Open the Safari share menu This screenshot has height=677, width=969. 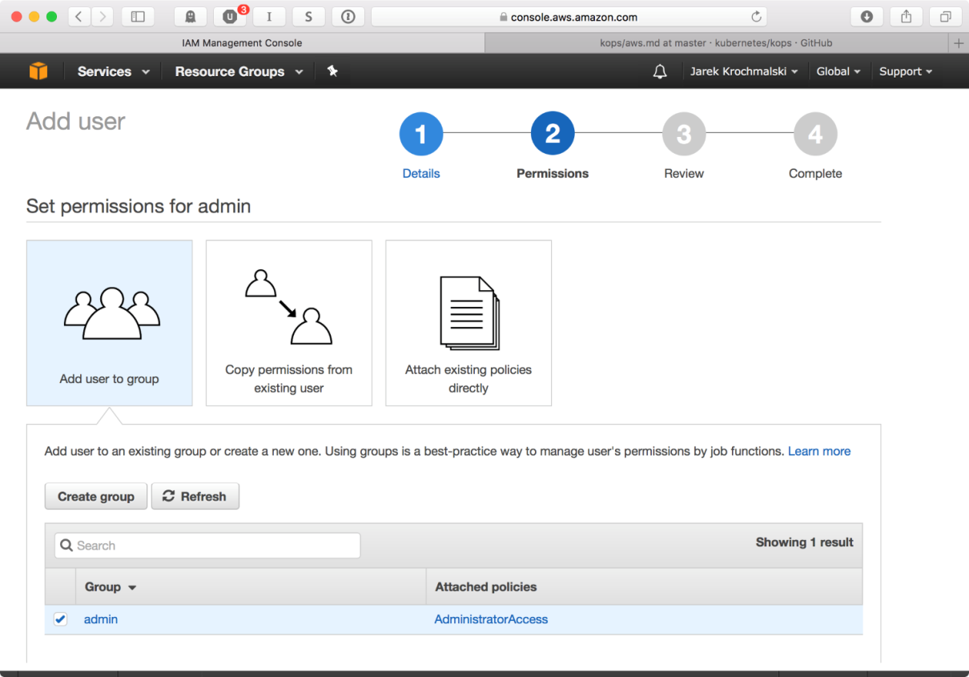(907, 17)
